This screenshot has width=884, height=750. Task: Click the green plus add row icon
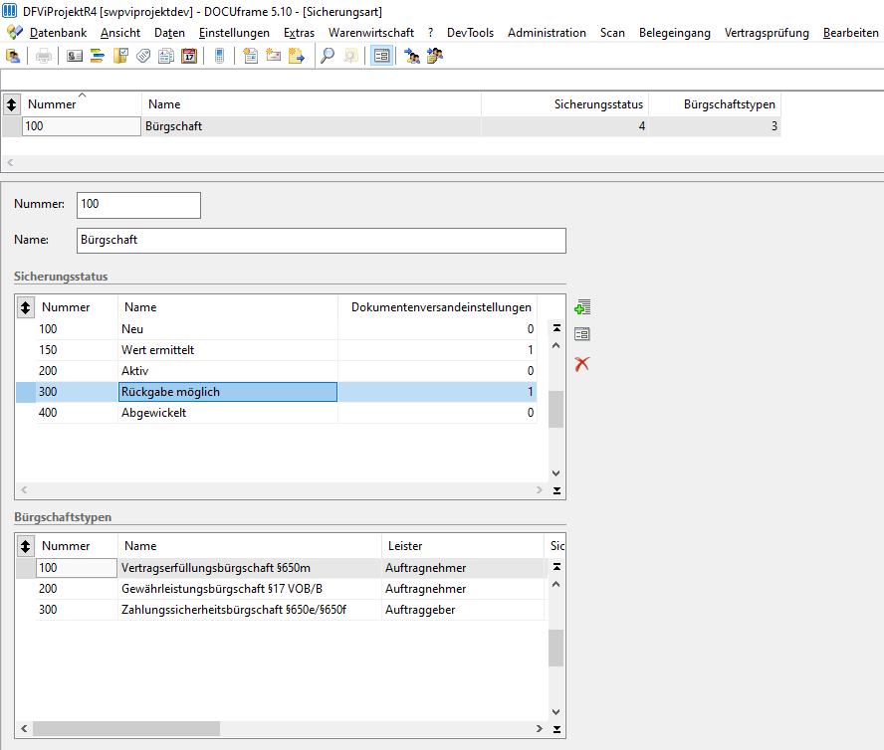582,307
